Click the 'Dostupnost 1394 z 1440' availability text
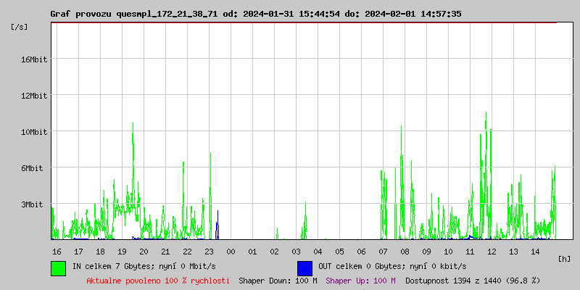Screen dimensions: 580x290 pos(473,281)
